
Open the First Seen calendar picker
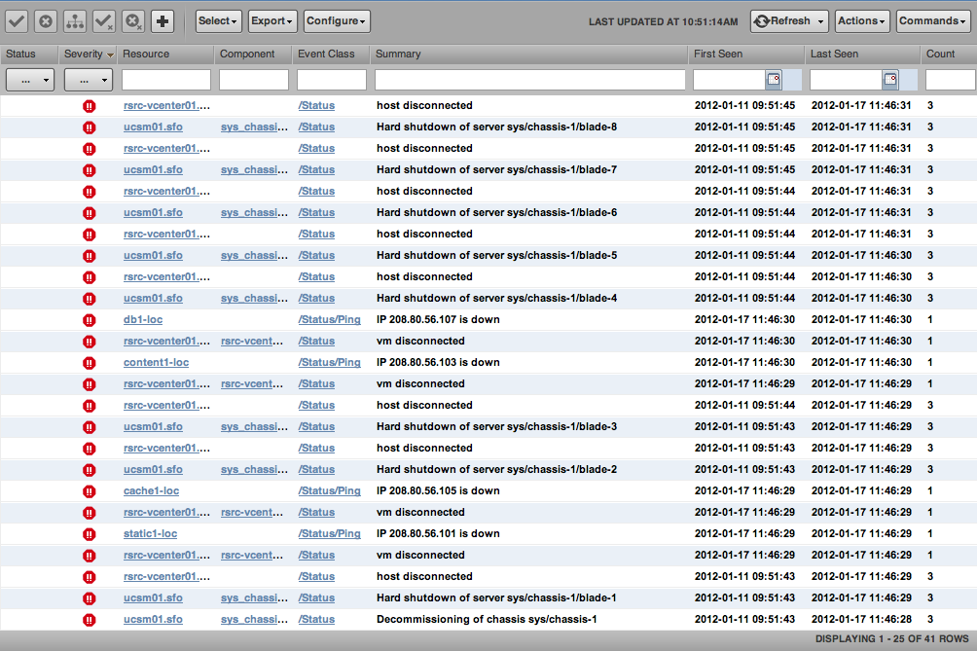coord(774,80)
